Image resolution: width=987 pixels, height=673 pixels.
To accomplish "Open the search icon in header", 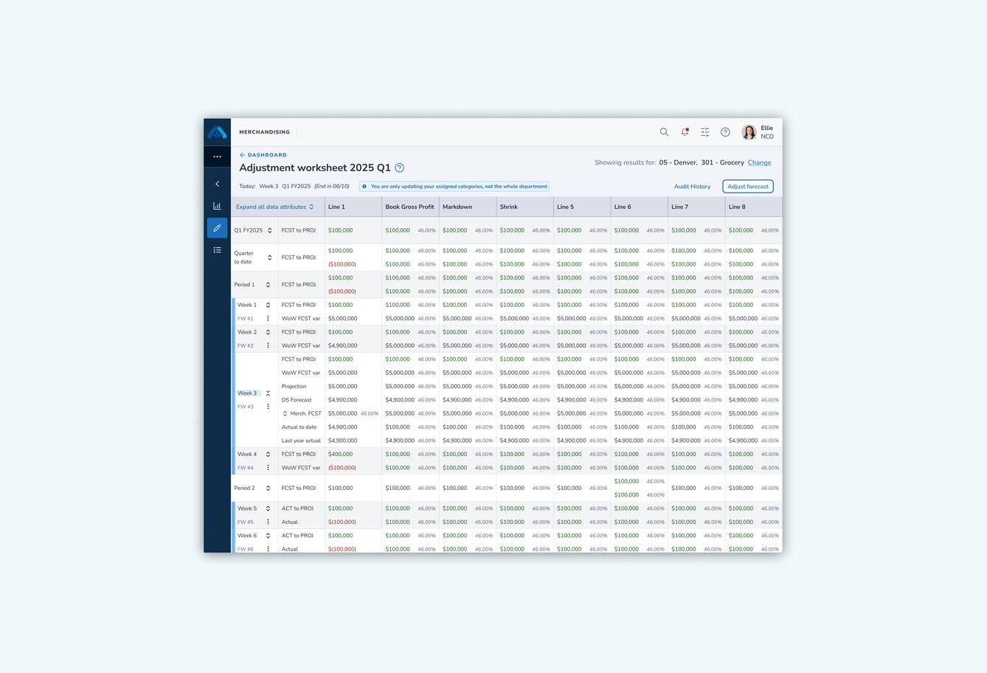I will (664, 132).
